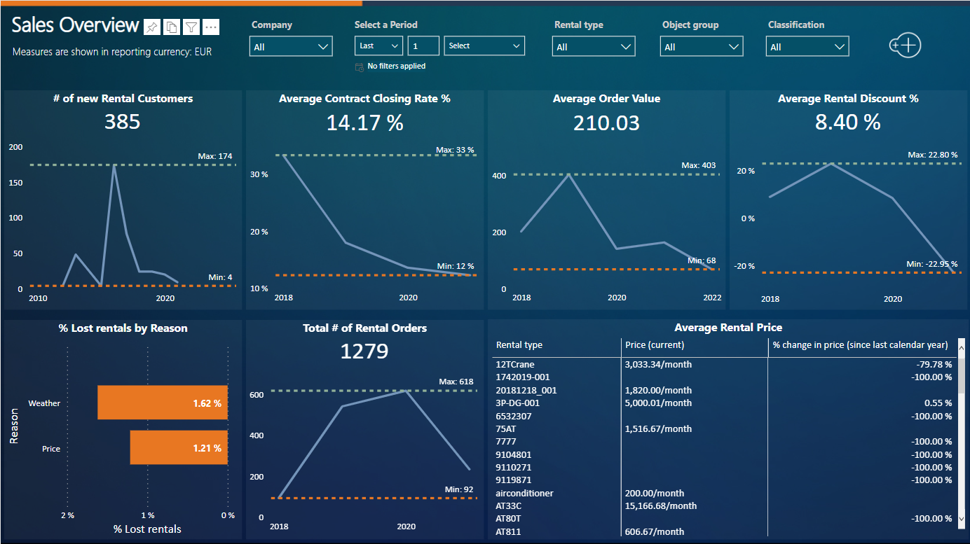970x544 pixels.
Task: Click the AT811 rental type row
Action: pyautogui.click(x=508, y=531)
